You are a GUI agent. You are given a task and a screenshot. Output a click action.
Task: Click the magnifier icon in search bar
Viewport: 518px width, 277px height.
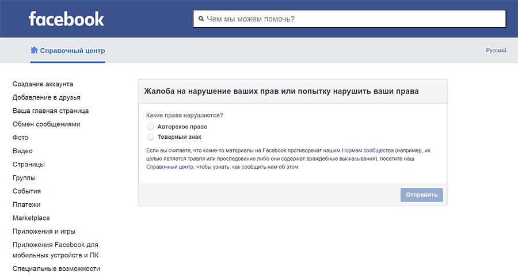(x=201, y=19)
